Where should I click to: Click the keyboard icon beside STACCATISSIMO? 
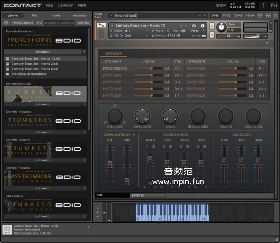click(x=167, y=68)
